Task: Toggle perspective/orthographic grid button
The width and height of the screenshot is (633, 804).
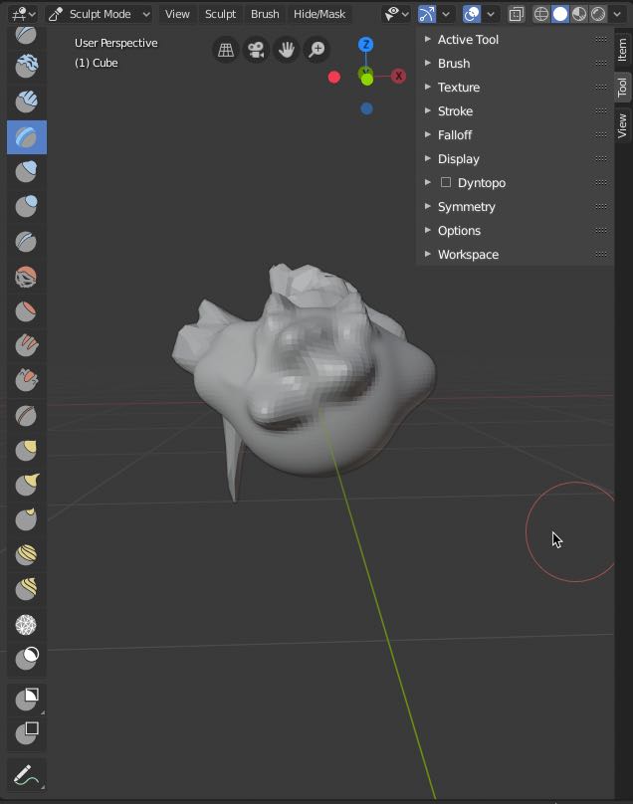Action: (226, 49)
